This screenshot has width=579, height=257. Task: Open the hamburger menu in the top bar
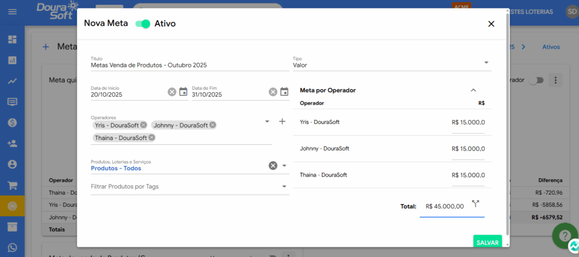click(x=12, y=11)
